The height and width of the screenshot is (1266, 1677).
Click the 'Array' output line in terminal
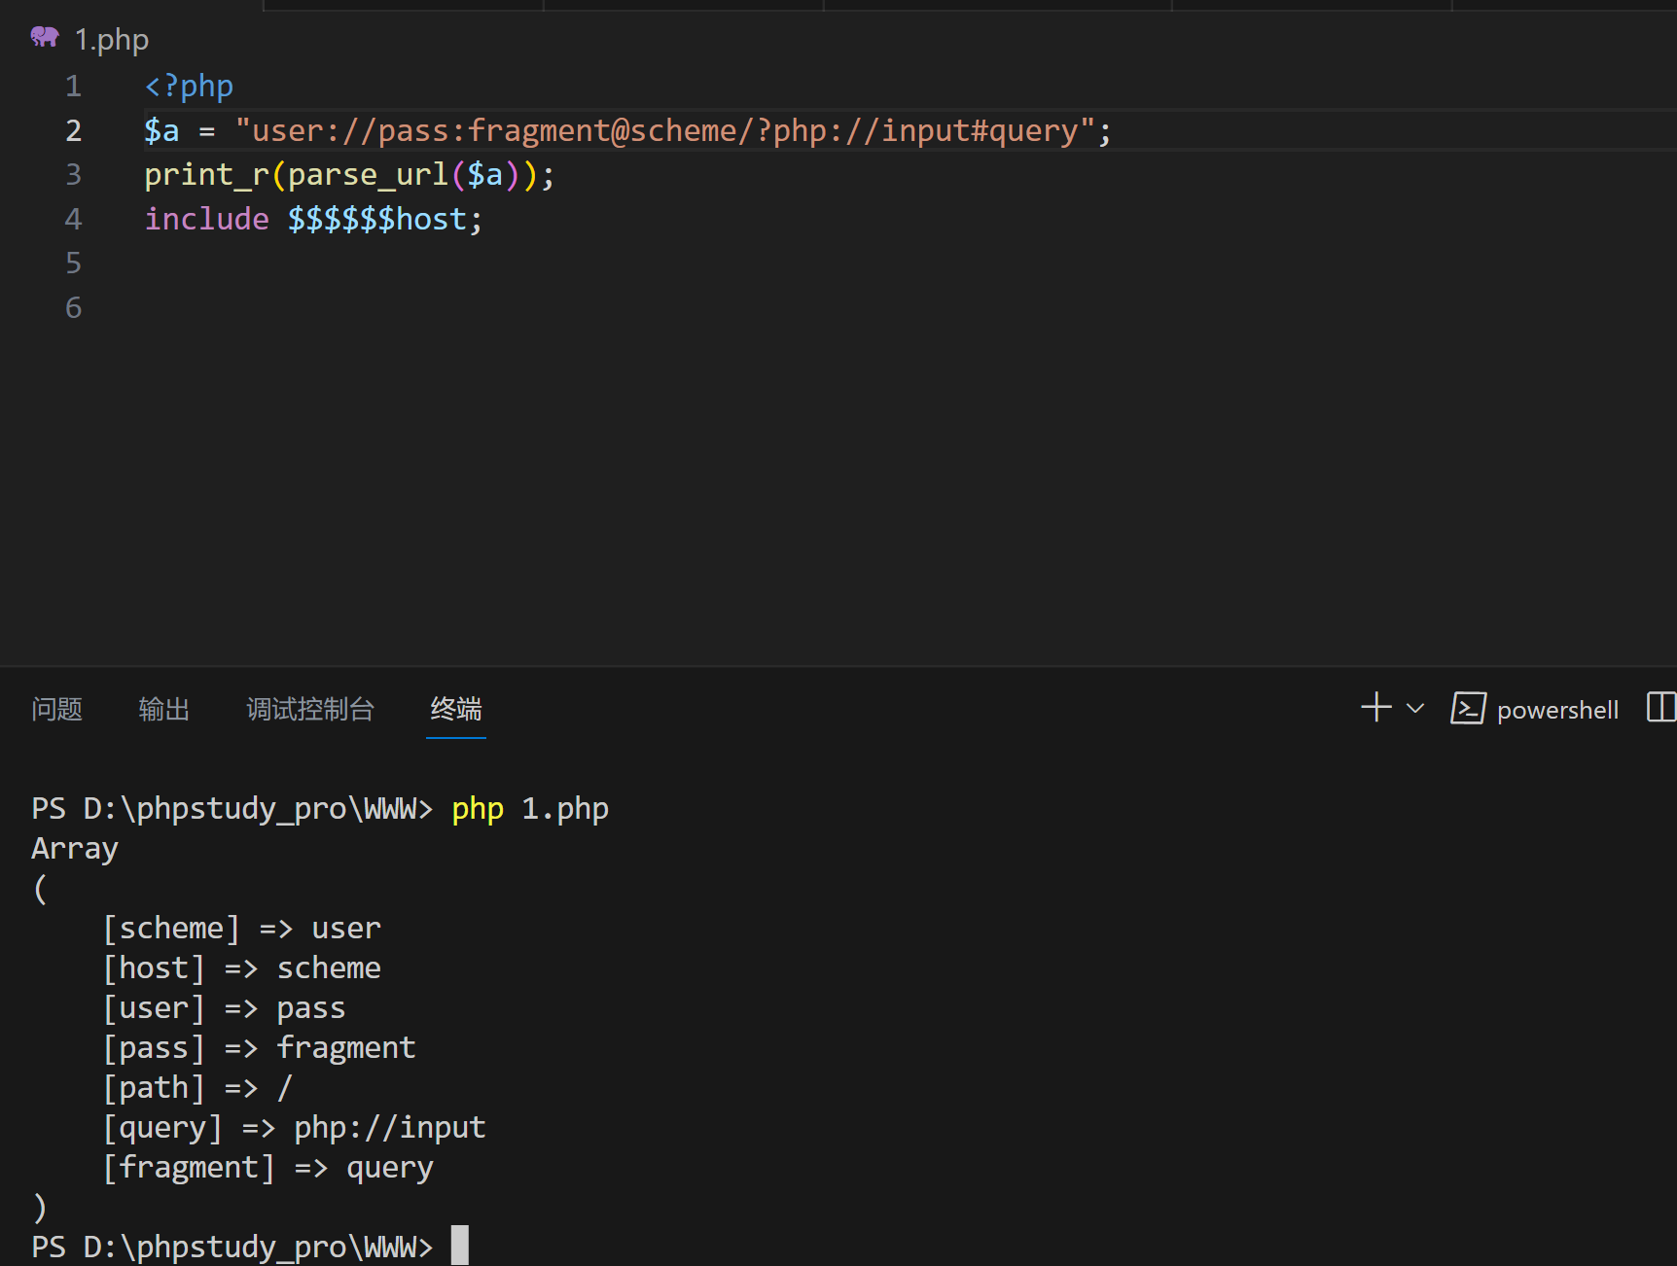coord(75,849)
